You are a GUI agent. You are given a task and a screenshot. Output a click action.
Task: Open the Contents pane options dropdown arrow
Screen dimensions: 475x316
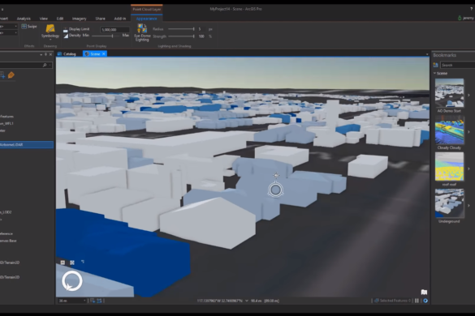pyautogui.click(x=41, y=55)
